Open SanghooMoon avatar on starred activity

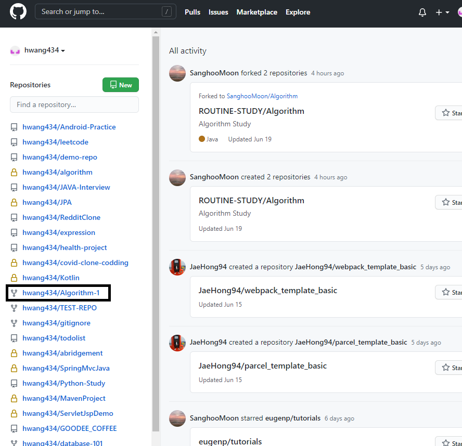tap(177, 418)
